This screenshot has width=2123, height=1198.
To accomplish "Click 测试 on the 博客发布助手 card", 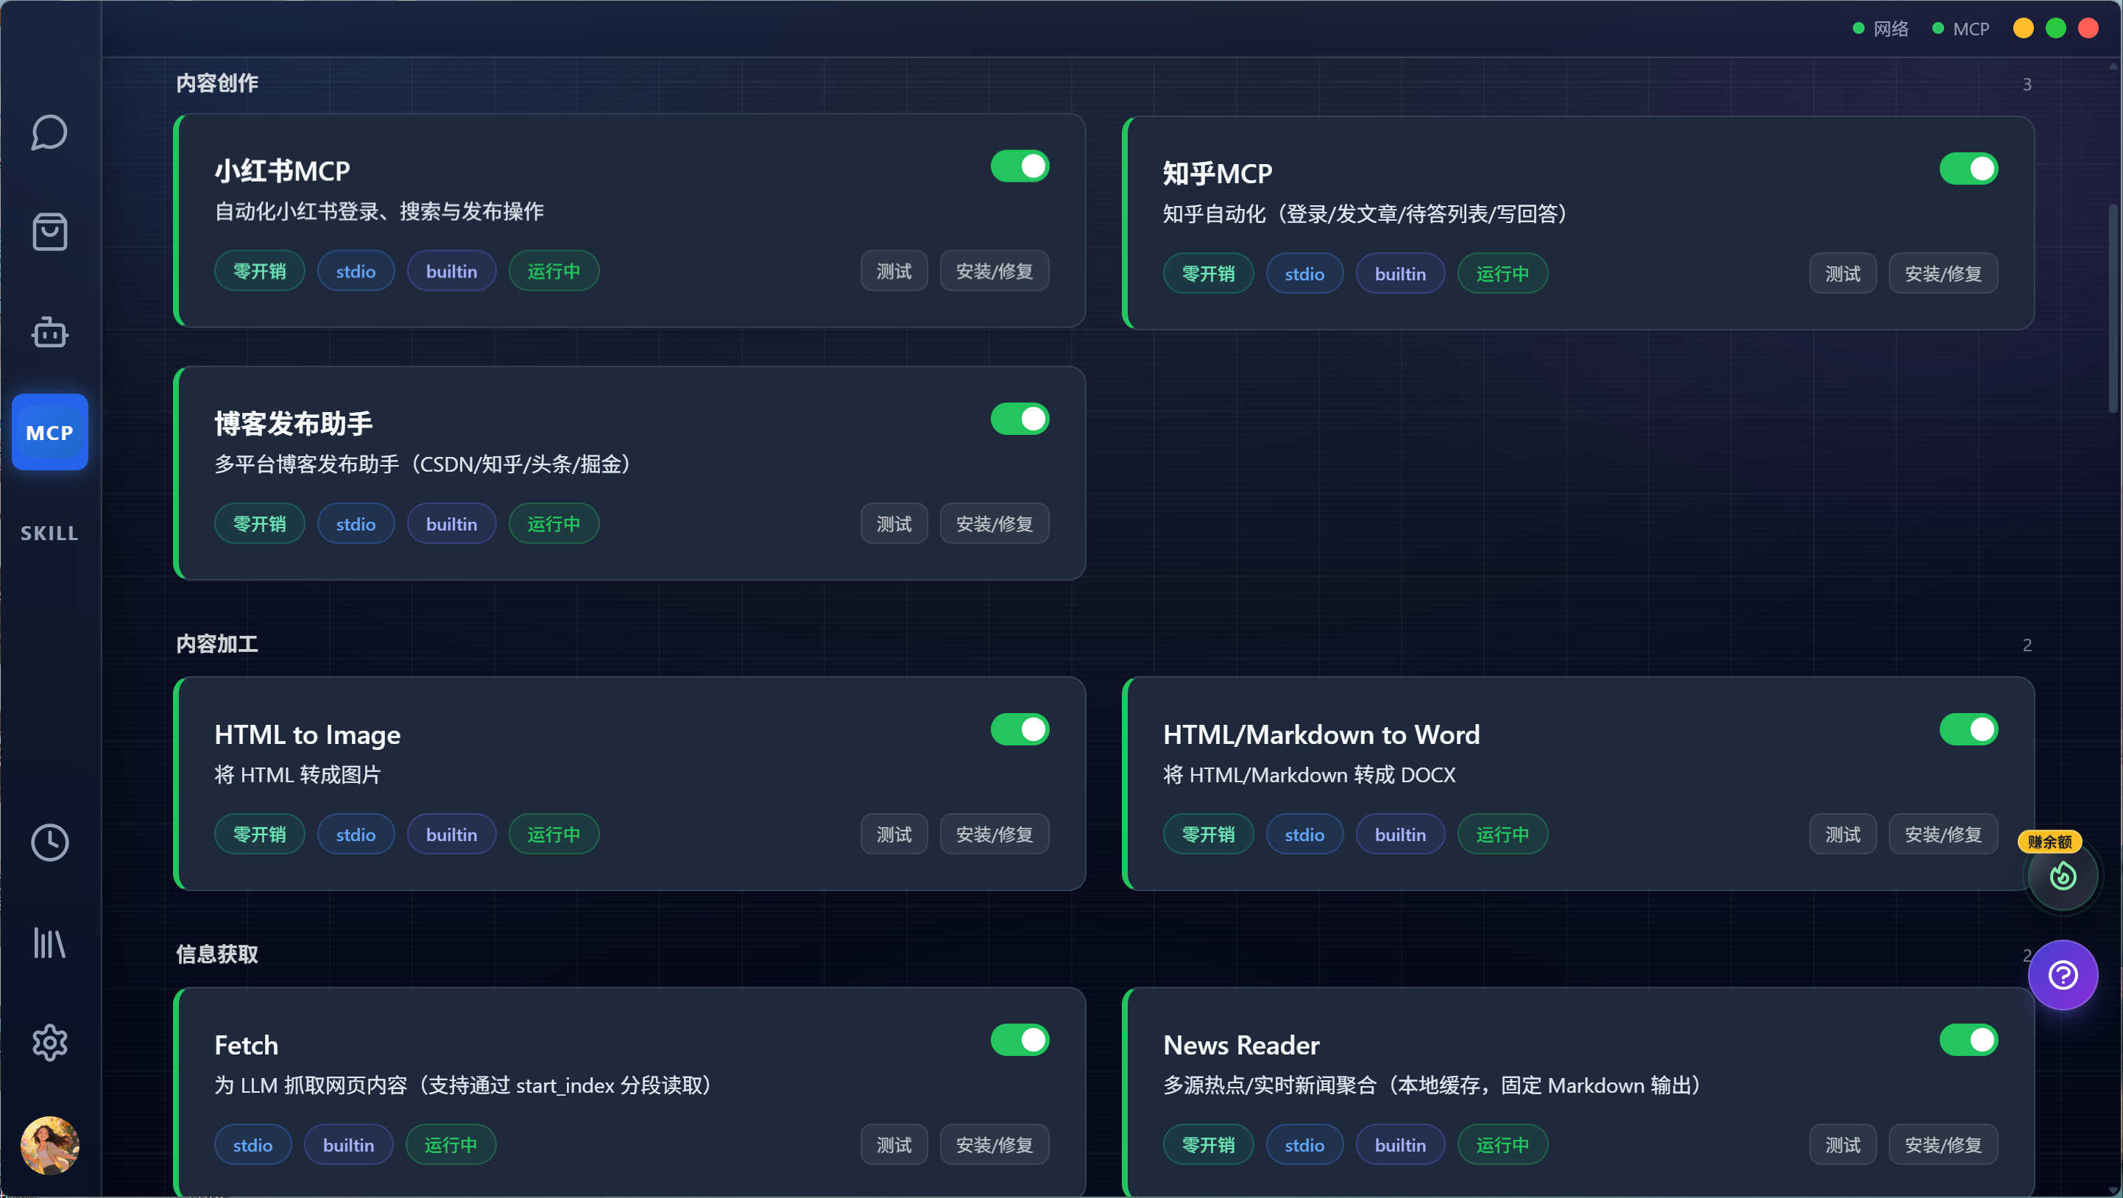I will coord(894,524).
